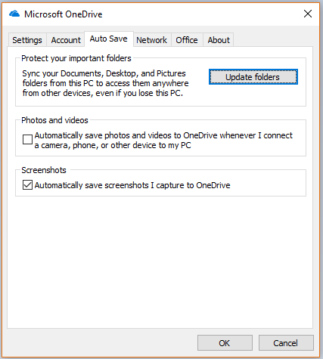This screenshot has width=323, height=359.
Task: Dismiss the dialog with the Cancel button
Action: 286,343
